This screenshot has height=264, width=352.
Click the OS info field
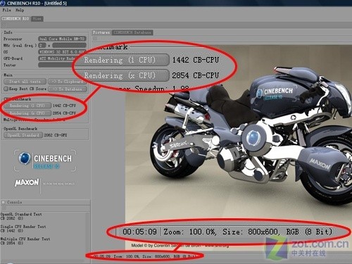click(61, 51)
